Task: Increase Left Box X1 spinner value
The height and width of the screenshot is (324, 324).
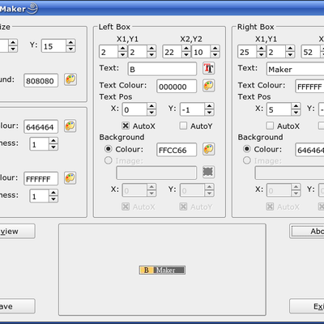Action: click(x=122, y=49)
